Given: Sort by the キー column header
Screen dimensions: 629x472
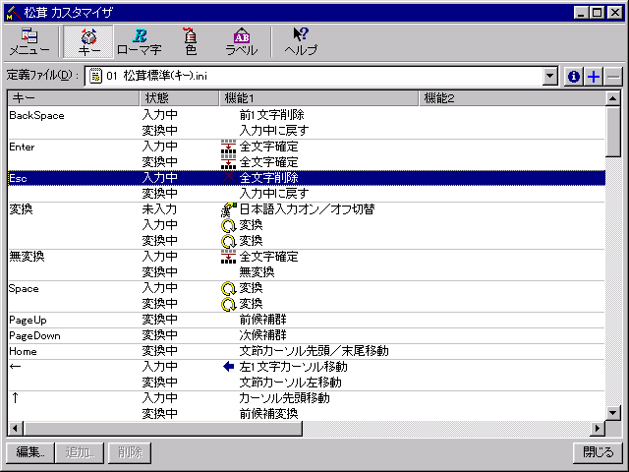Looking at the screenshot, I should click(74, 98).
